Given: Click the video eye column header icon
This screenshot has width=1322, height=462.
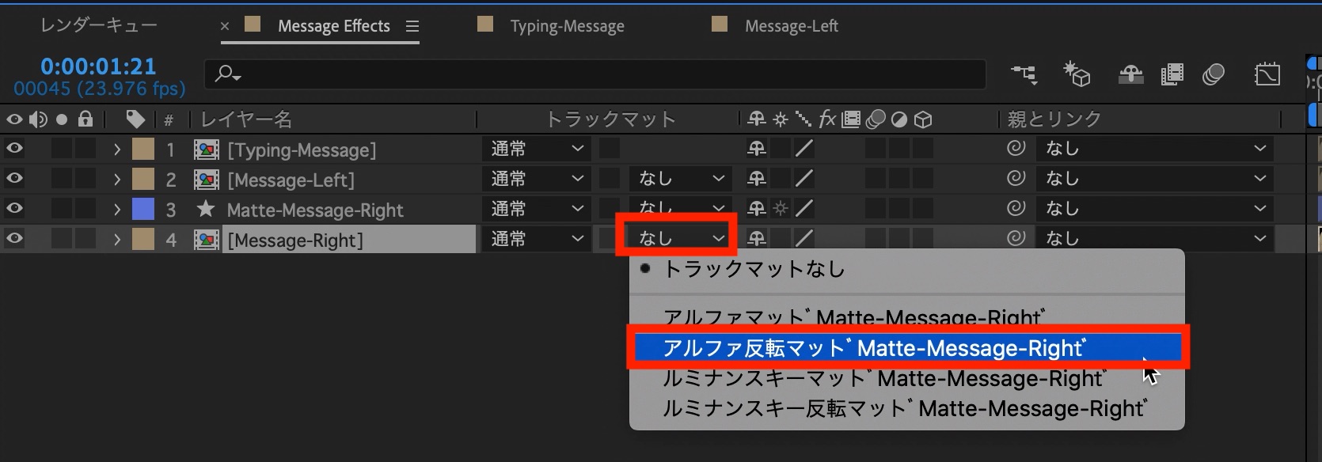Looking at the screenshot, I should click(x=14, y=119).
